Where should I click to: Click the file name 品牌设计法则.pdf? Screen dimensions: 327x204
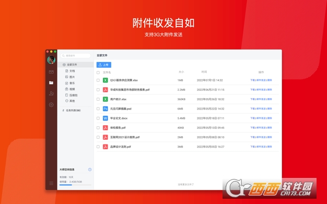pos(121,147)
